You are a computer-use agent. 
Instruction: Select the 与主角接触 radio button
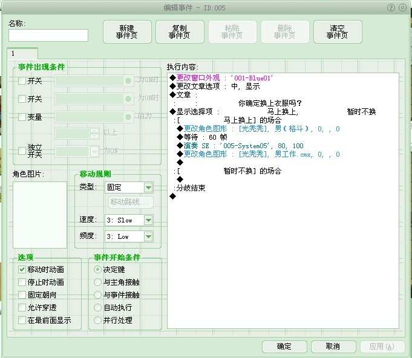[97, 282]
